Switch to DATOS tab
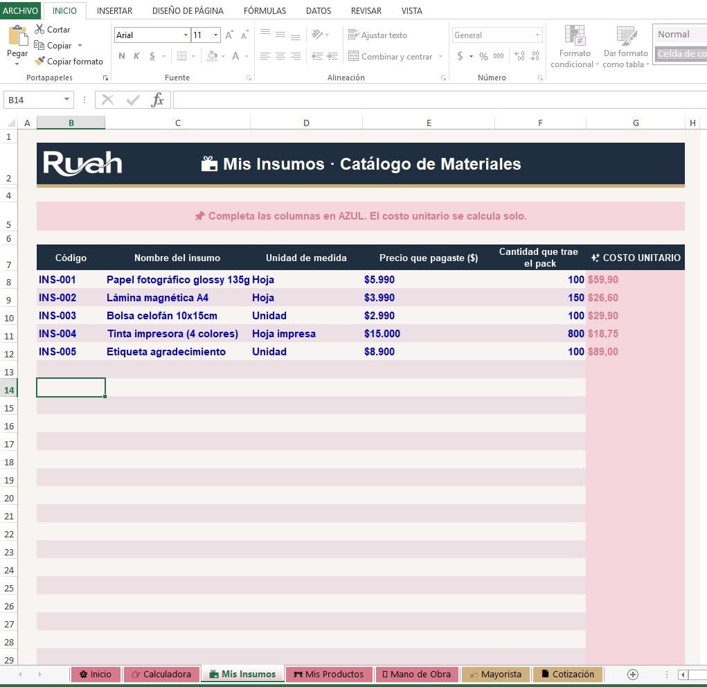The height and width of the screenshot is (687, 707). [x=319, y=11]
